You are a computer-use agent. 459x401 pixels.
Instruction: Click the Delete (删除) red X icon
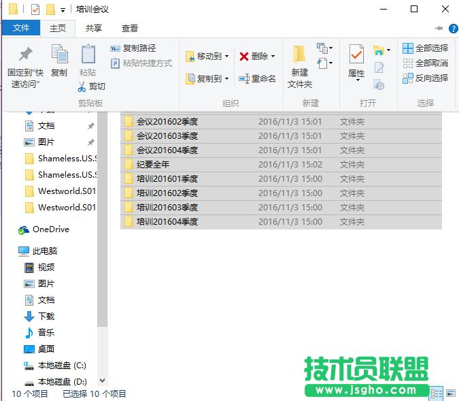[244, 57]
